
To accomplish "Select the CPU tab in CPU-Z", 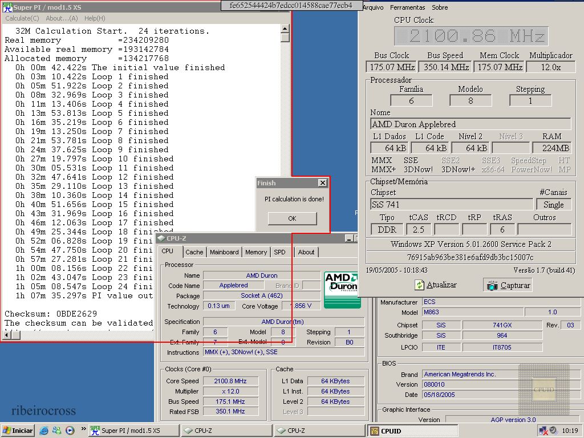I will (168, 252).
